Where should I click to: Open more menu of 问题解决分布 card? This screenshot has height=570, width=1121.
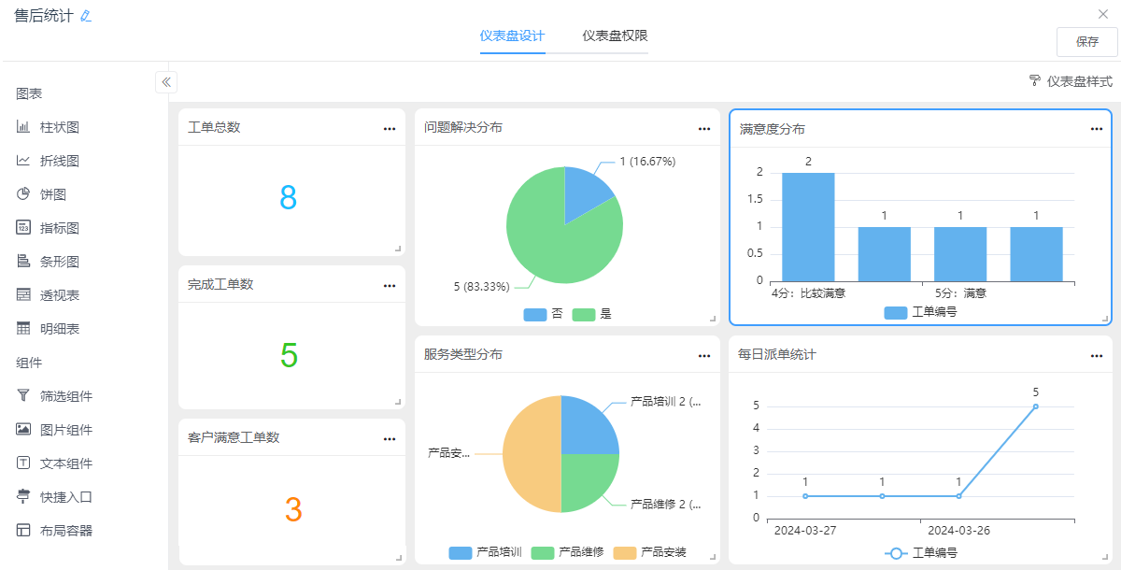pos(704,129)
